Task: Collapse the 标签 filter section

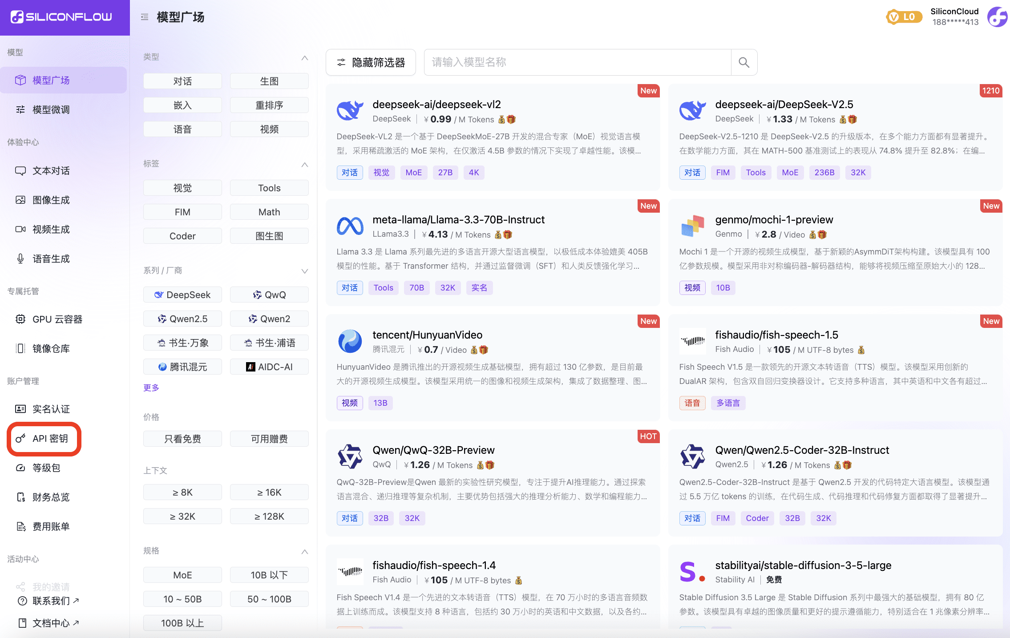Action: click(x=305, y=164)
